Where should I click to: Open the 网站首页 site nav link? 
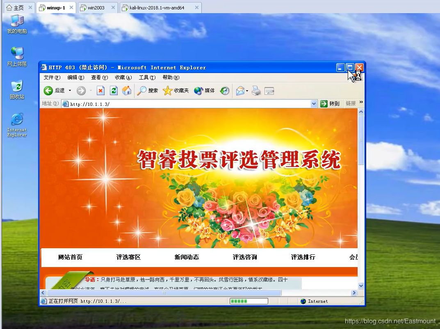[x=70, y=257]
